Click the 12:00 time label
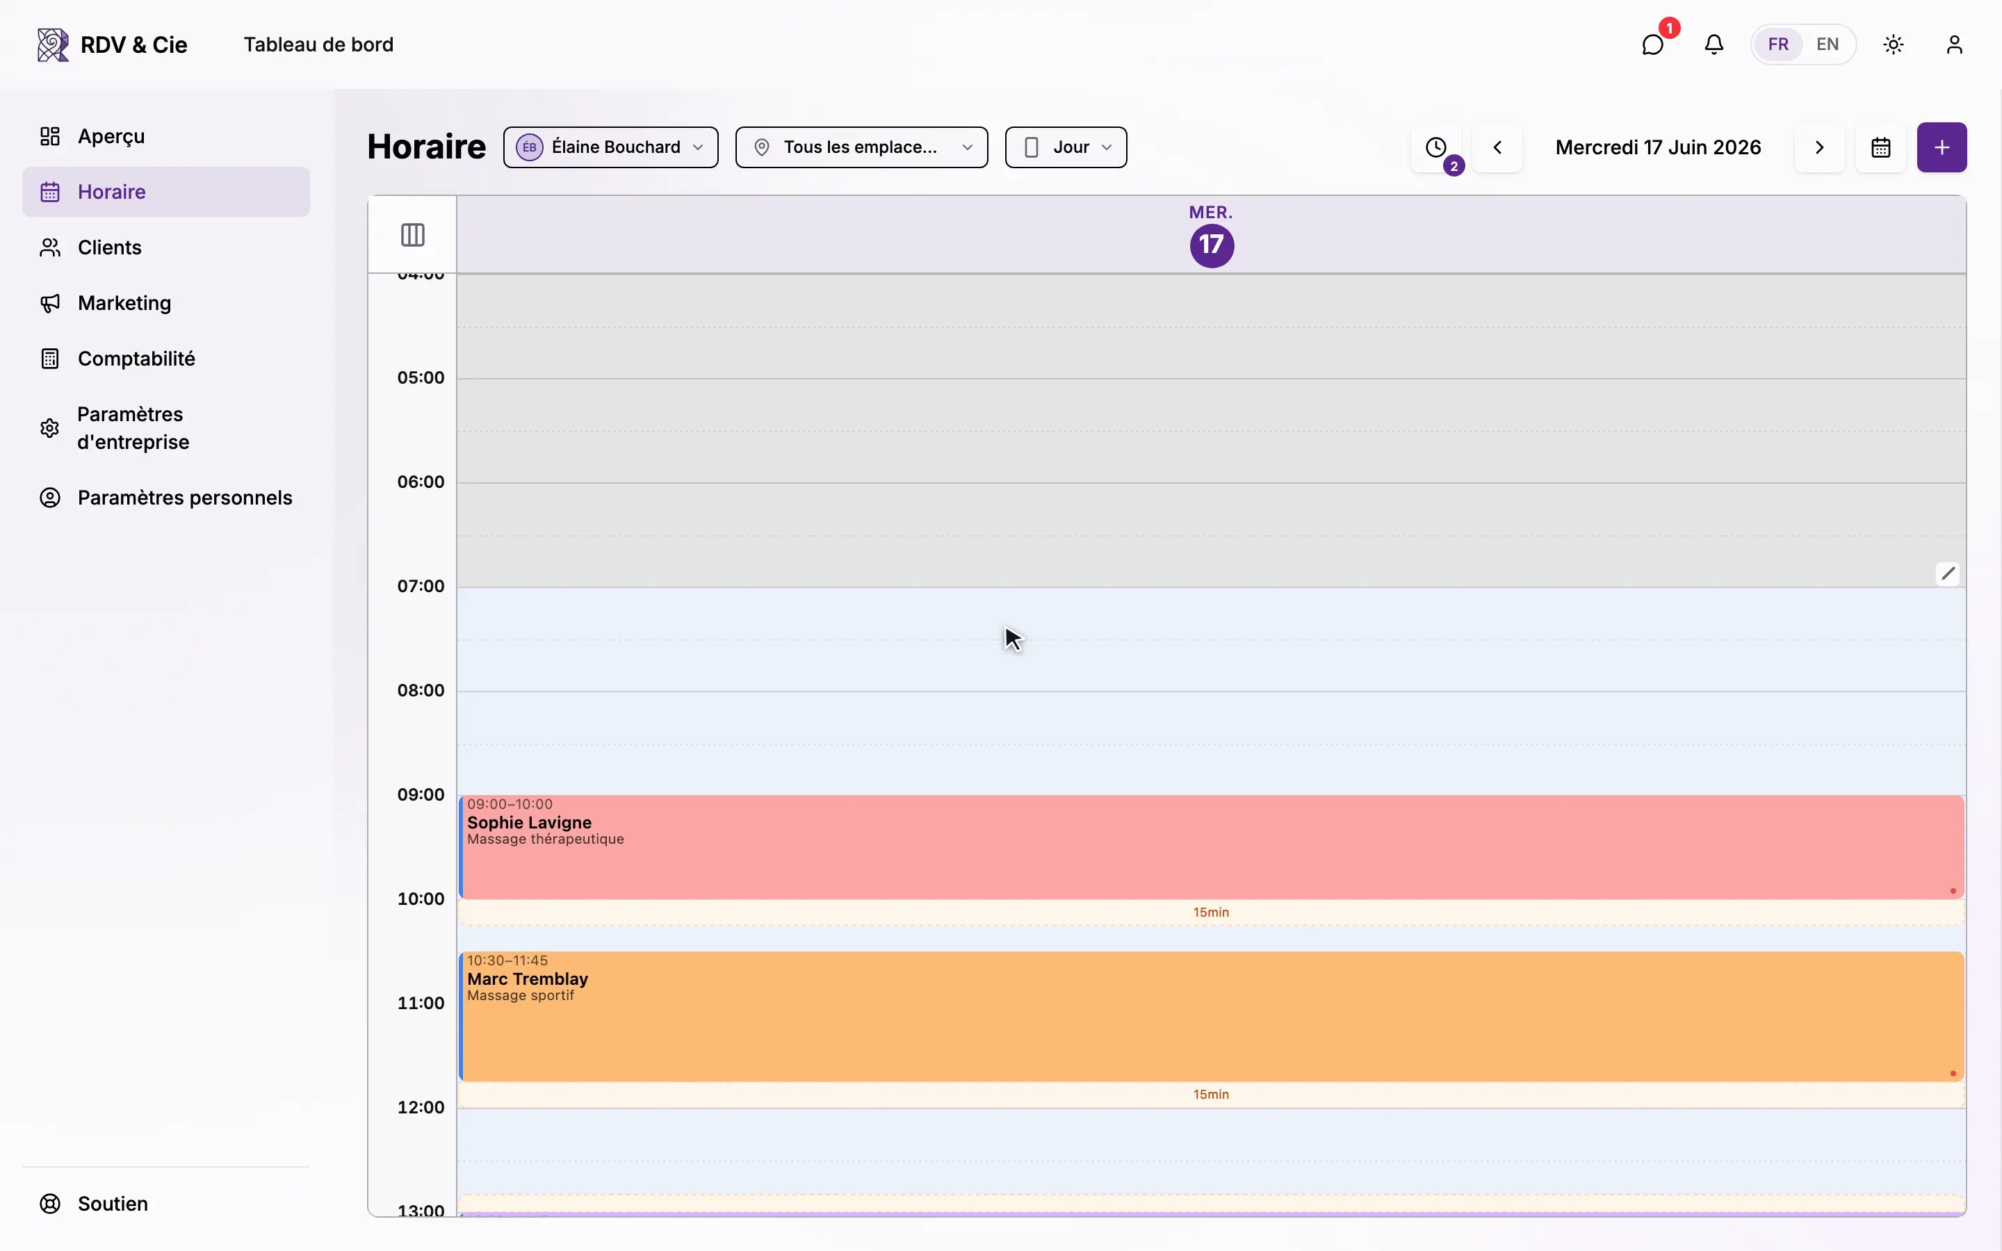 tap(421, 1107)
